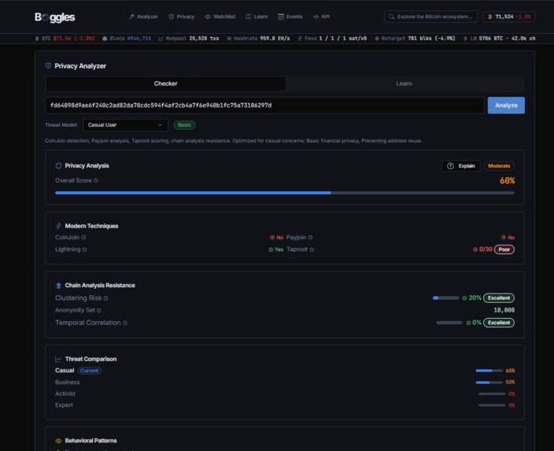The height and width of the screenshot is (451, 554).
Task: Click the Clustering Risk progress bar
Action: (446, 298)
